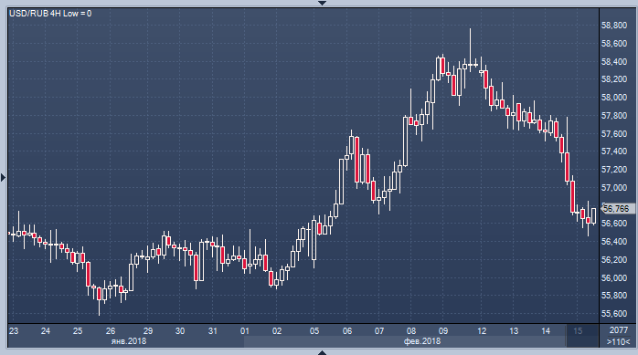Image resolution: width=638 pixels, height=355 pixels.
Task: Click the >110< visible bars indicator
Action: coord(619,341)
